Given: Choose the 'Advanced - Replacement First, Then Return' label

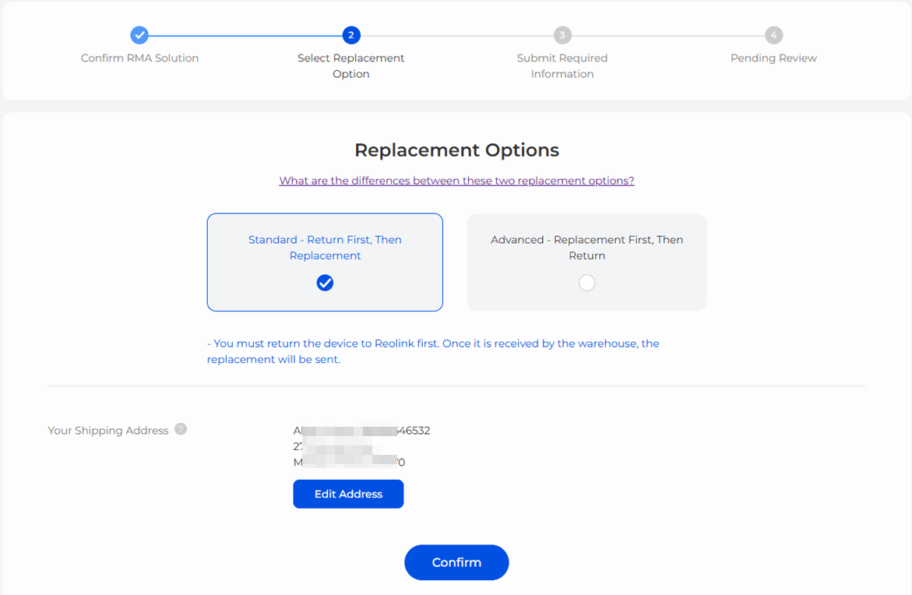Looking at the screenshot, I should [586, 248].
